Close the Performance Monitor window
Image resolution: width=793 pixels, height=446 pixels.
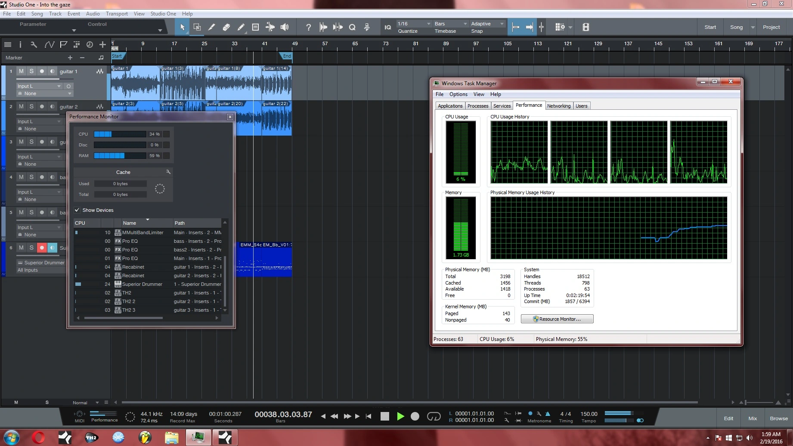(230, 117)
